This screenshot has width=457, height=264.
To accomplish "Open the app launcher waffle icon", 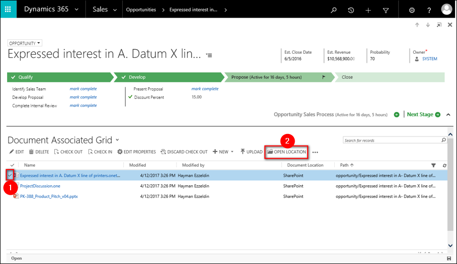I will [9, 10].
